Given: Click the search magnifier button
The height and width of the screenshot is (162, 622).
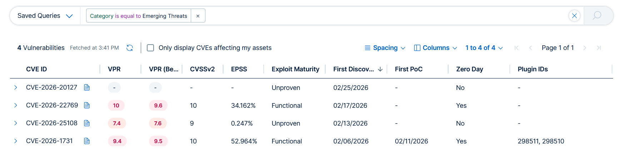Looking at the screenshot, I should pyautogui.click(x=597, y=16).
